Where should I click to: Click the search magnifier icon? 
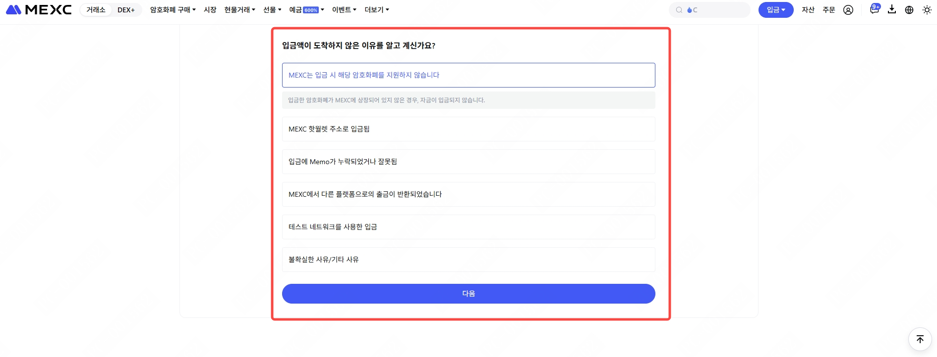pyautogui.click(x=679, y=10)
